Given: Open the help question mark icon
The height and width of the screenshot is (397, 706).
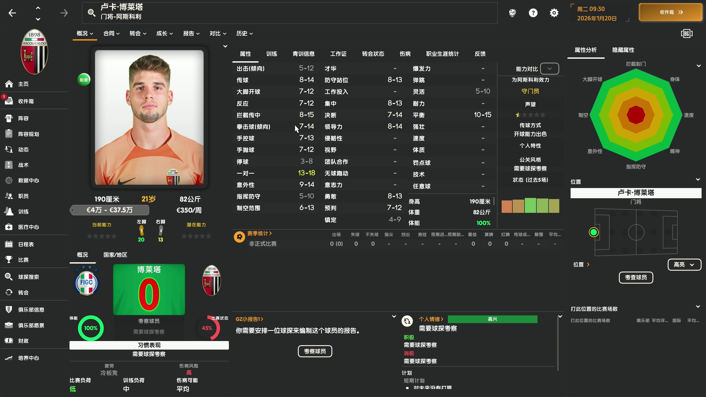Looking at the screenshot, I should [x=533, y=13].
